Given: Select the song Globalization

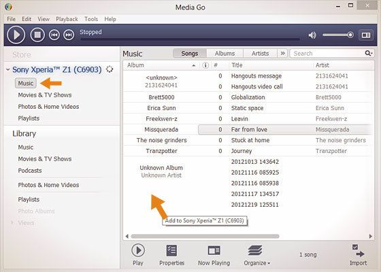Looking at the screenshot, I should (248, 97).
